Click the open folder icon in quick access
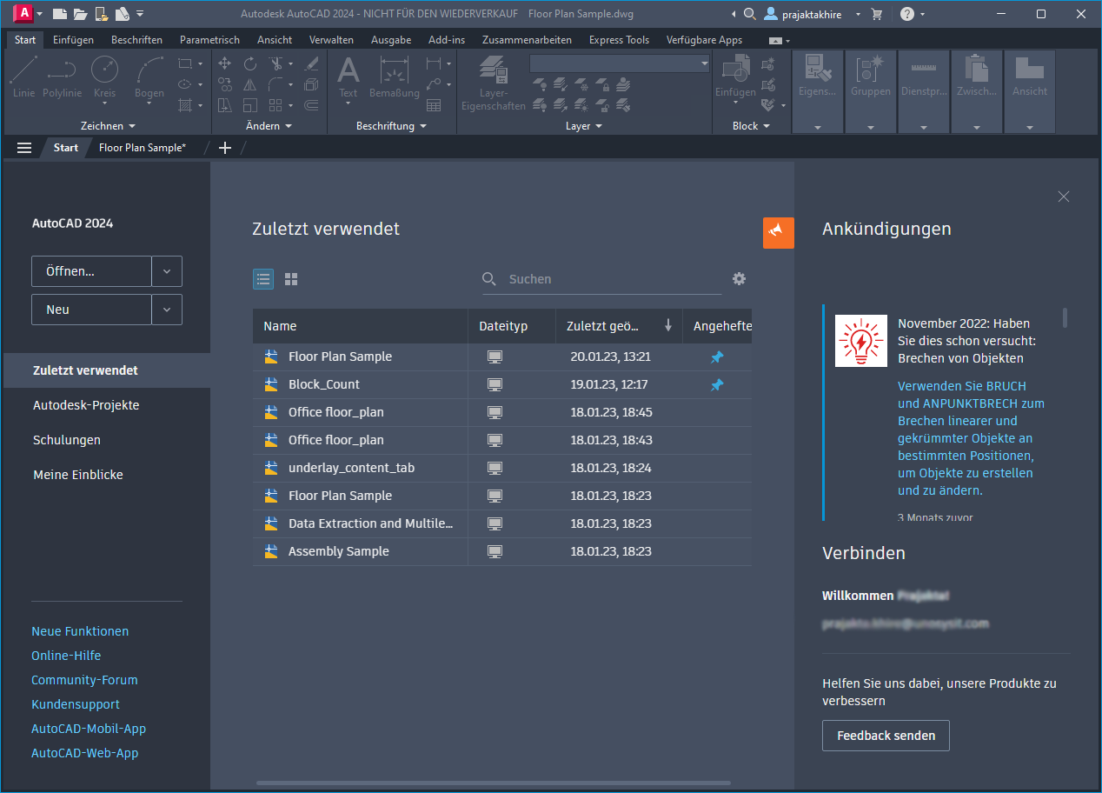 [80, 14]
